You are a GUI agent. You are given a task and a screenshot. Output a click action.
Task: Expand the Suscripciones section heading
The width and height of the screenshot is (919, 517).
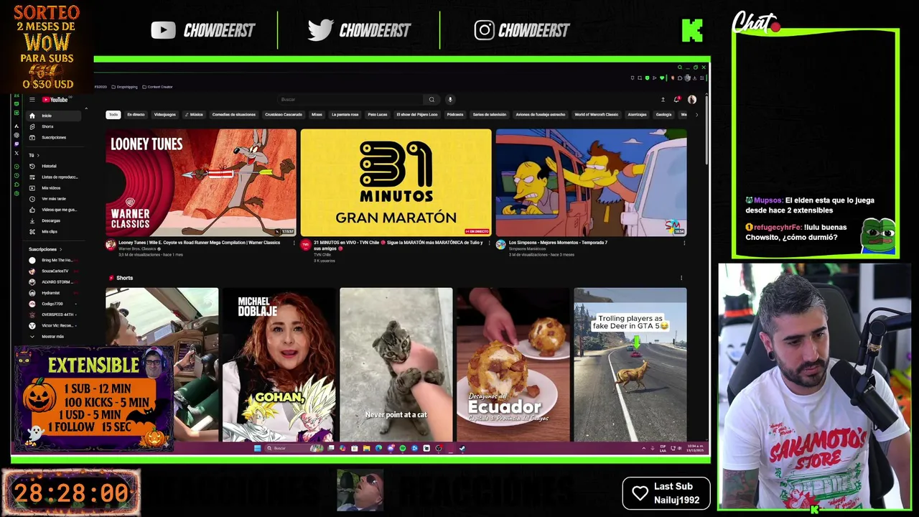click(45, 249)
